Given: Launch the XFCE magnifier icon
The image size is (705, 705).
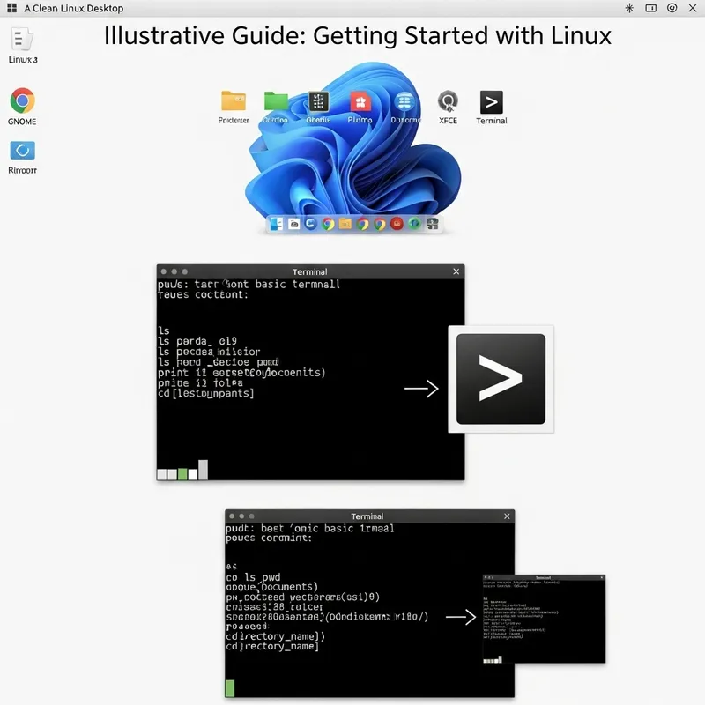Looking at the screenshot, I should tap(448, 101).
